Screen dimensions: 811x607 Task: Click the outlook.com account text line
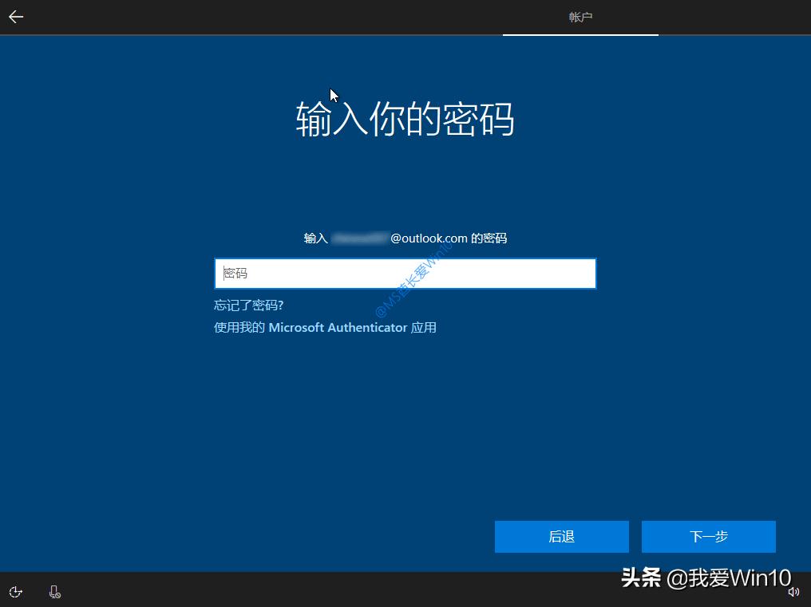[x=405, y=238]
